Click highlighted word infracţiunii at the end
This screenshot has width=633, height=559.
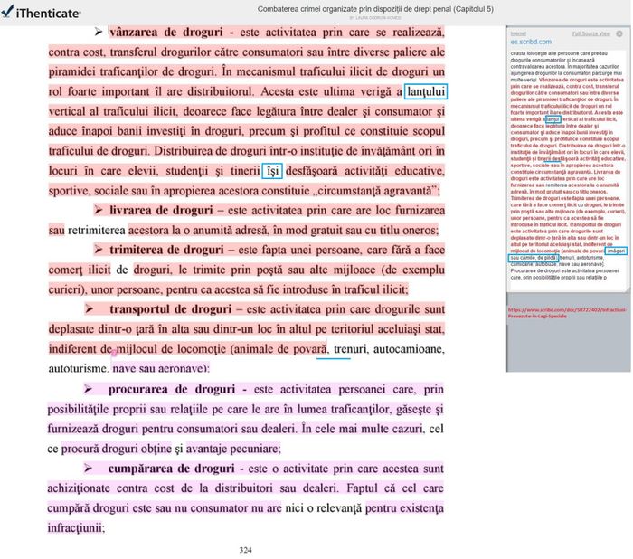coord(75,528)
